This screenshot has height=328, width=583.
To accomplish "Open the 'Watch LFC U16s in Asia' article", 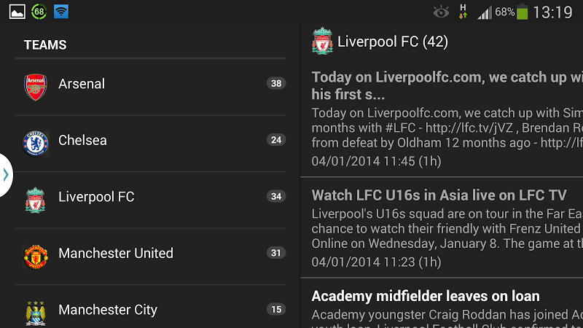I will pos(439,195).
